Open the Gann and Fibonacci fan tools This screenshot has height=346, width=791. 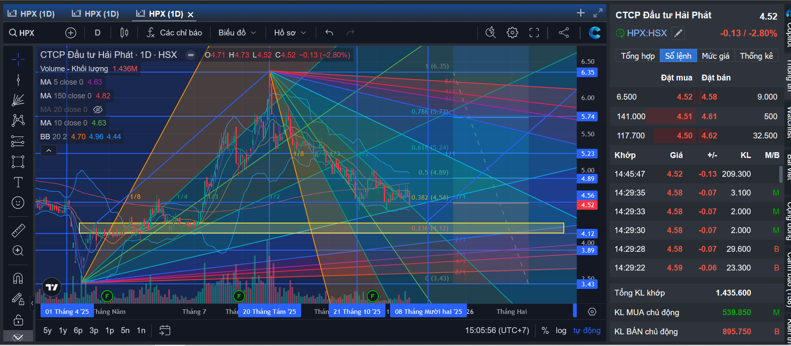pos(18,100)
